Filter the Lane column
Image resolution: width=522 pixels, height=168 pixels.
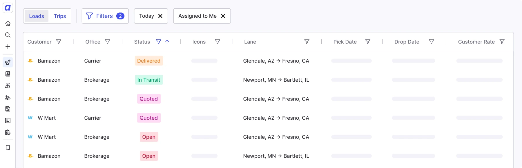(x=307, y=42)
